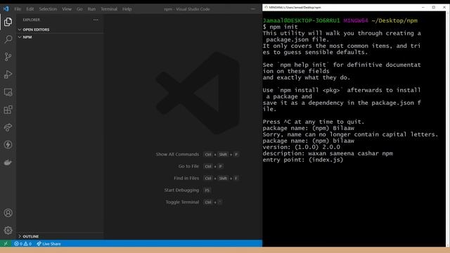Open the Thunder Client lightning icon

tap(8, 145)
